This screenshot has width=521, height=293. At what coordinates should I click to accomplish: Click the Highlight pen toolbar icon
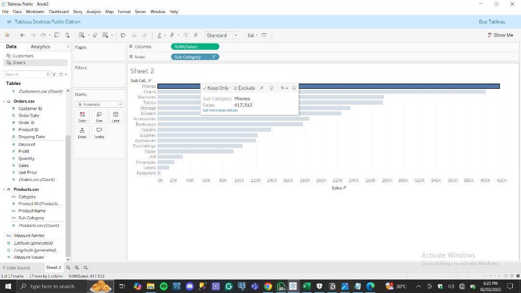pyautogui.click(x=159, y=35)
